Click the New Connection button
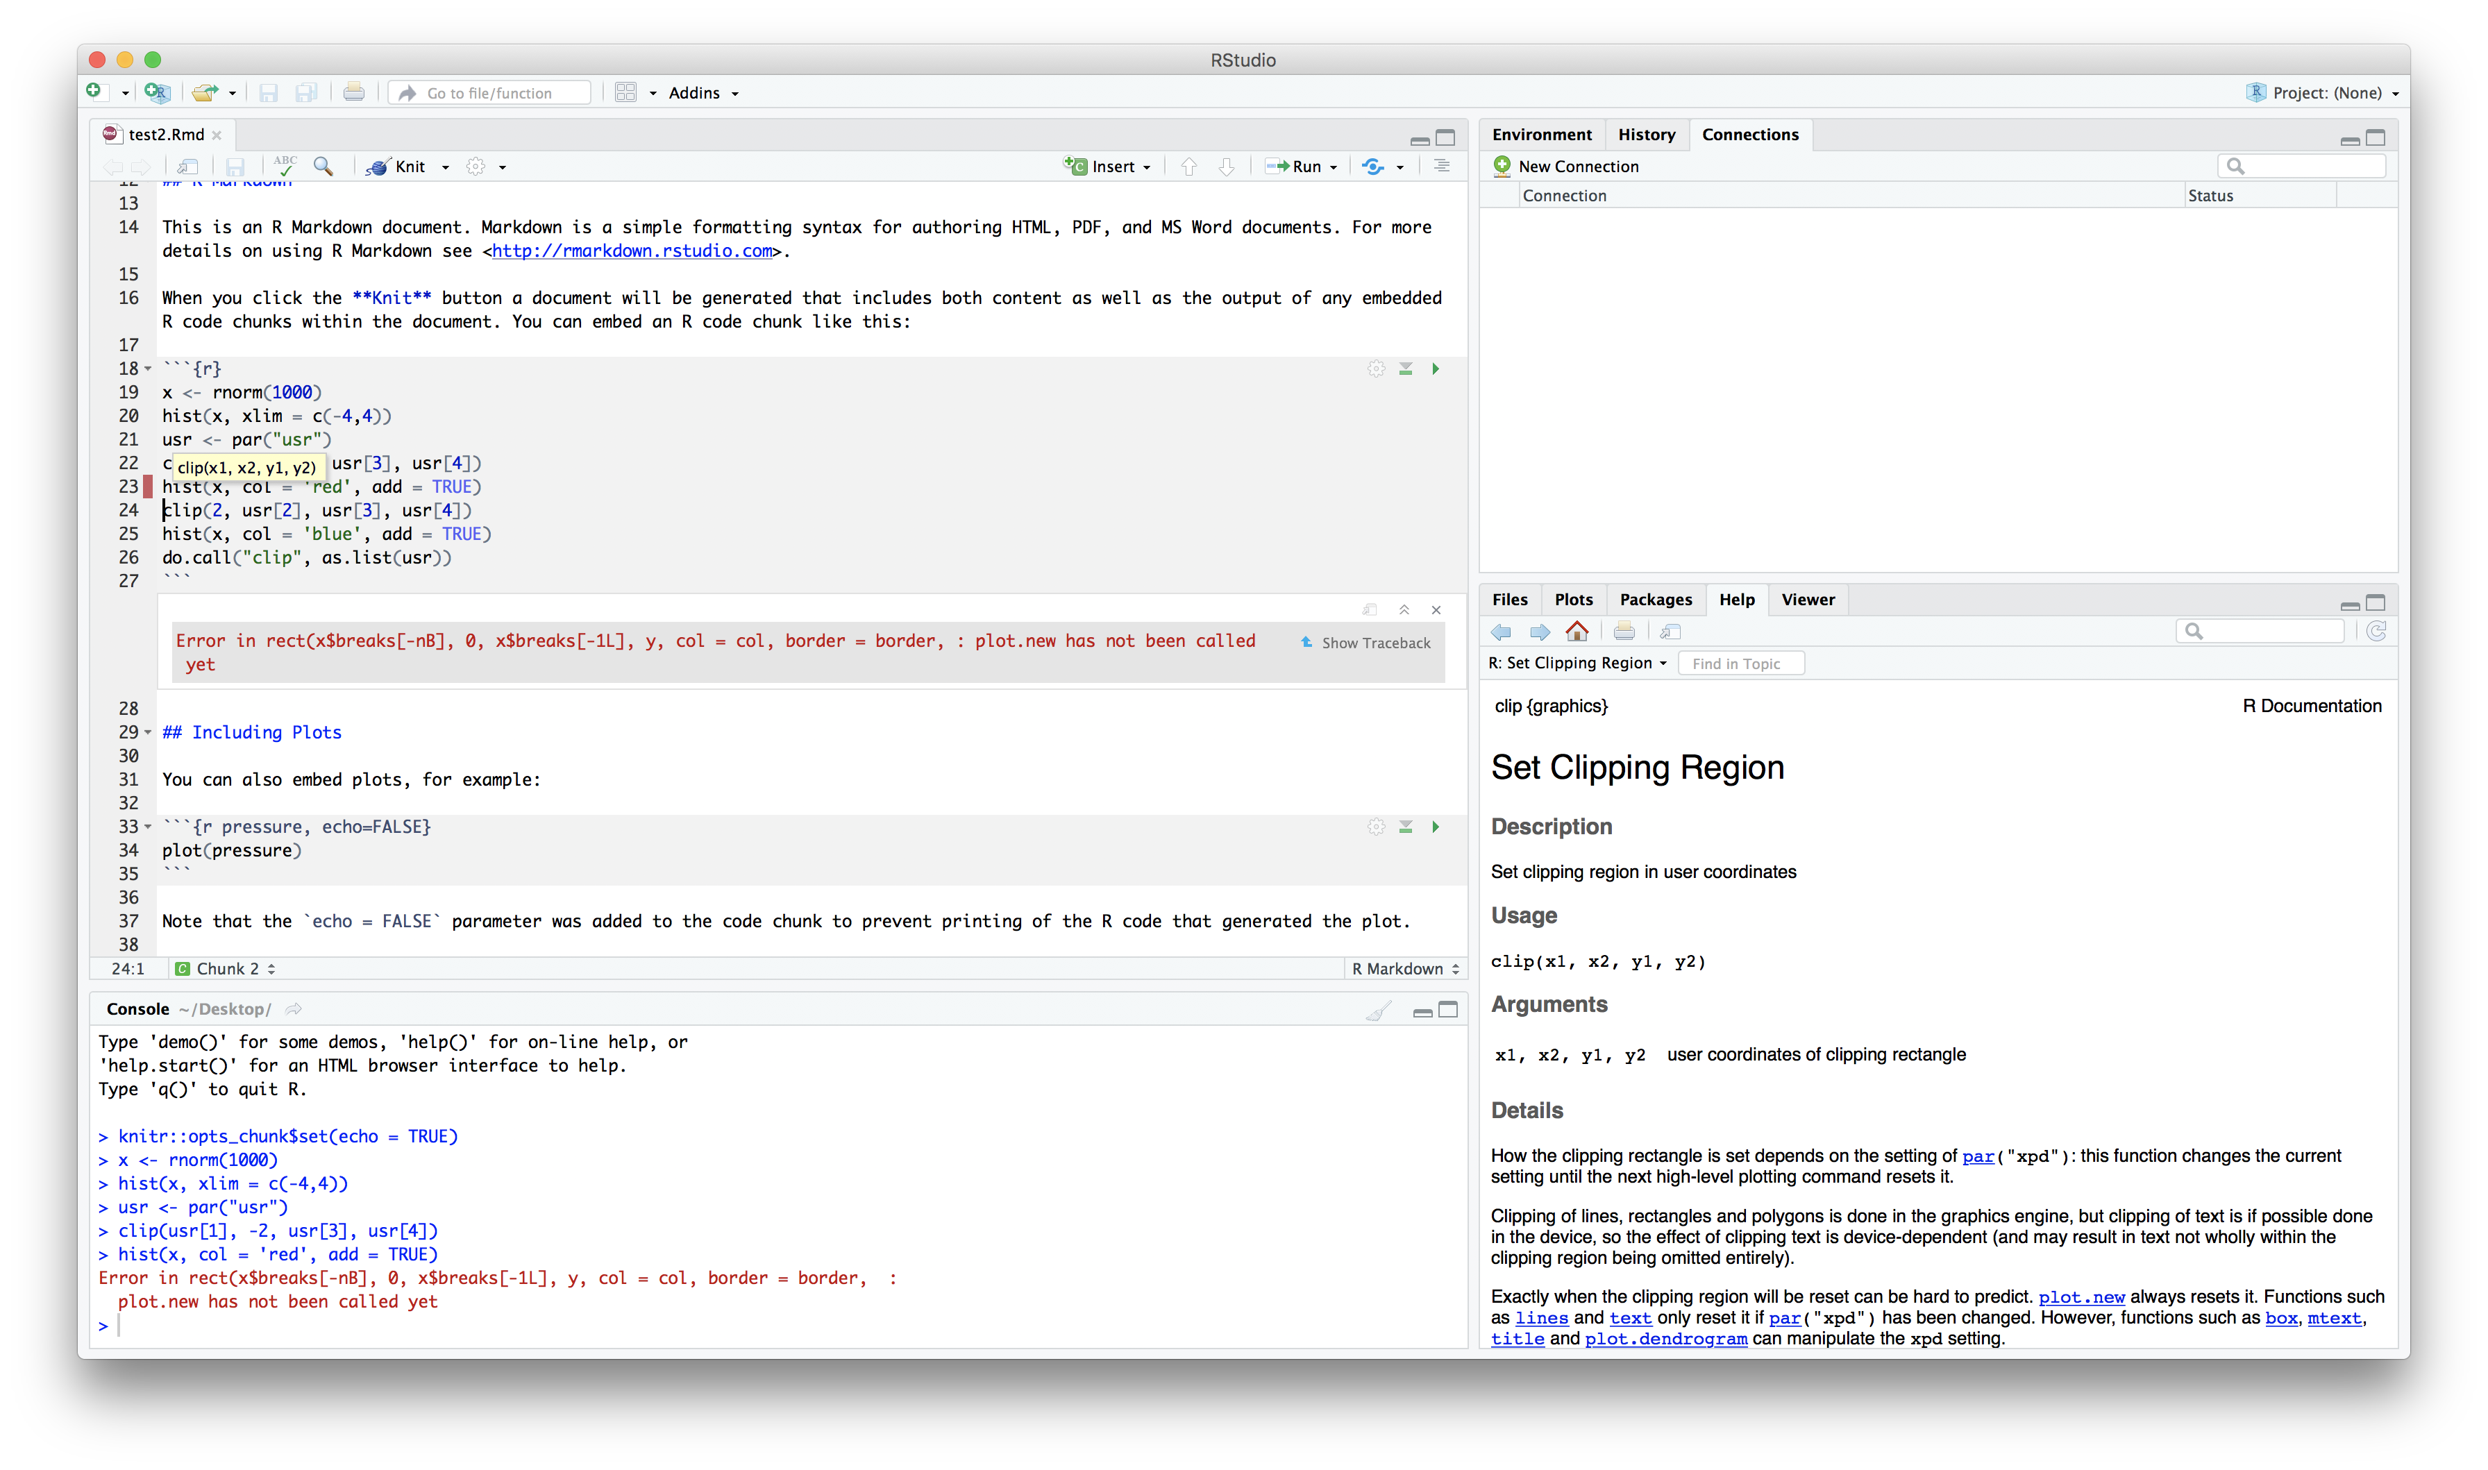 [1566, 167]
